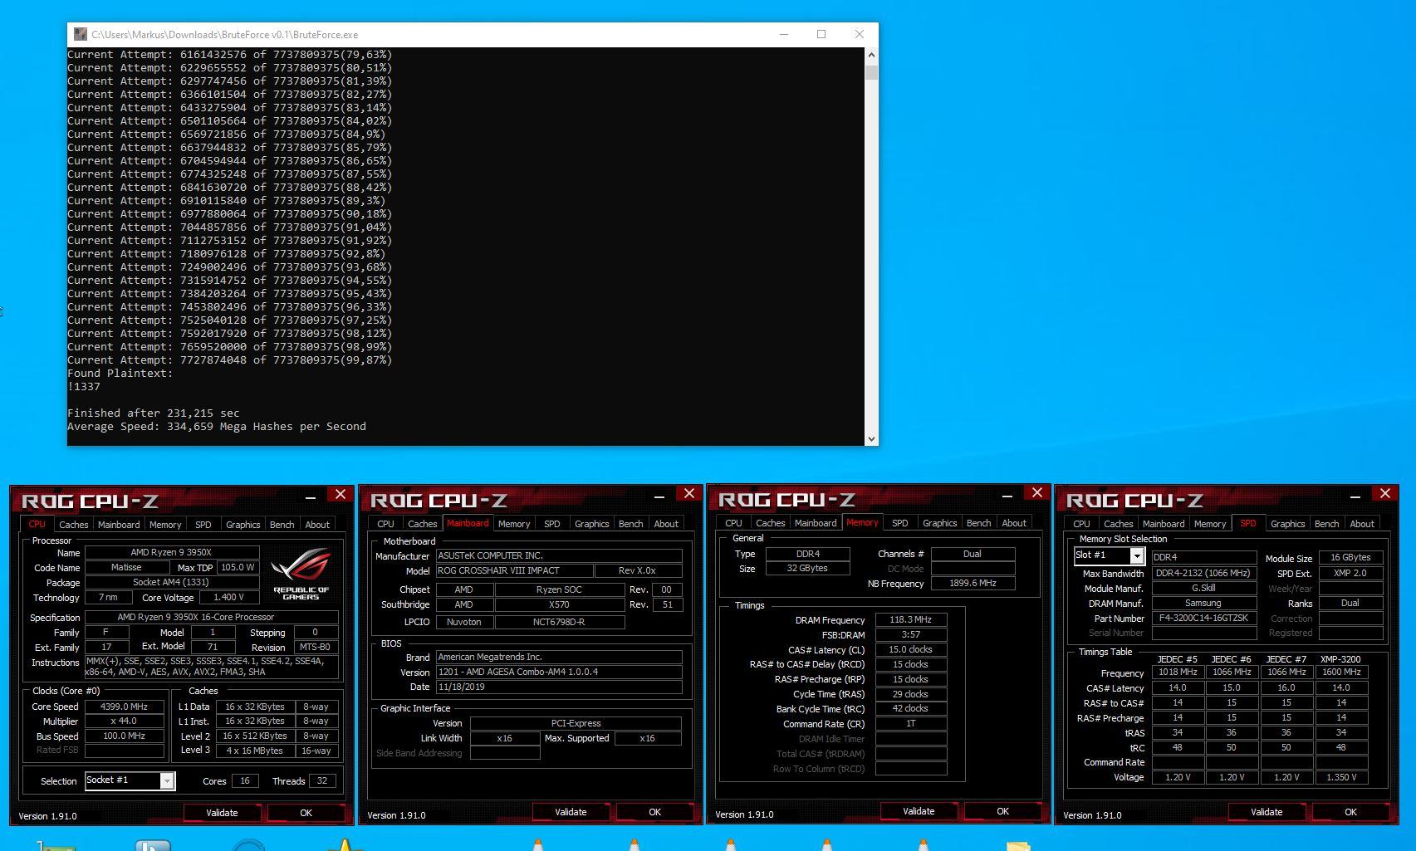This screenshot has width=1416, height=851.
Task: Open Caches tab in first CPU-Z window
Action: pyautogui.click(x=73, y=525)
